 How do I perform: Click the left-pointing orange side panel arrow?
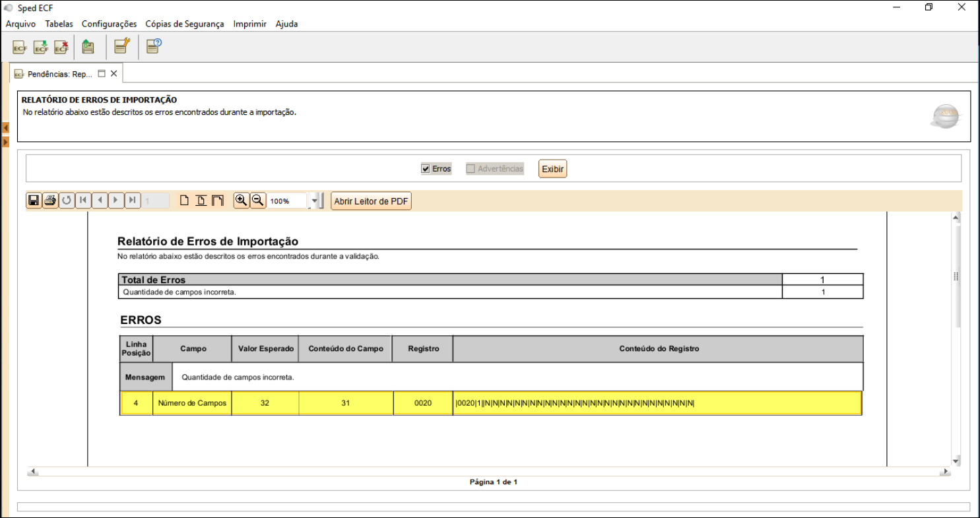tap(5, 128)
